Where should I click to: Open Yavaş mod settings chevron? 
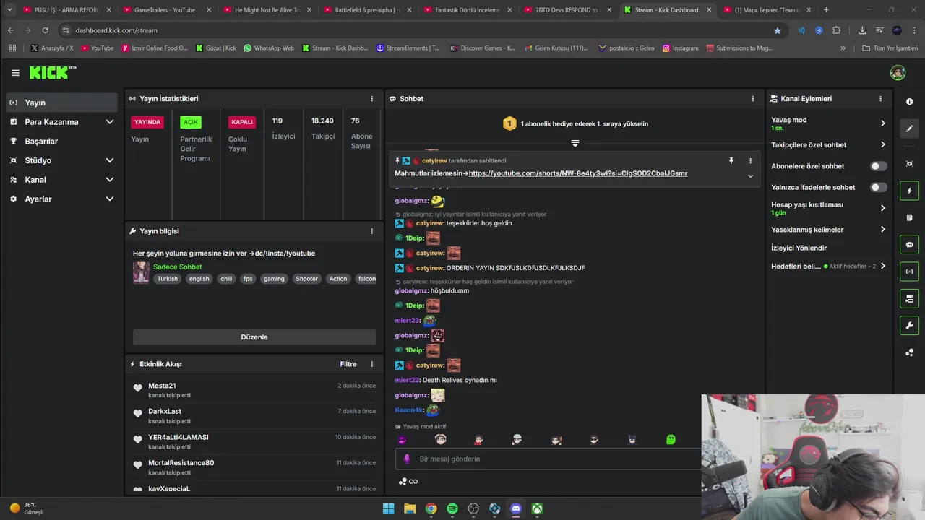882,123
